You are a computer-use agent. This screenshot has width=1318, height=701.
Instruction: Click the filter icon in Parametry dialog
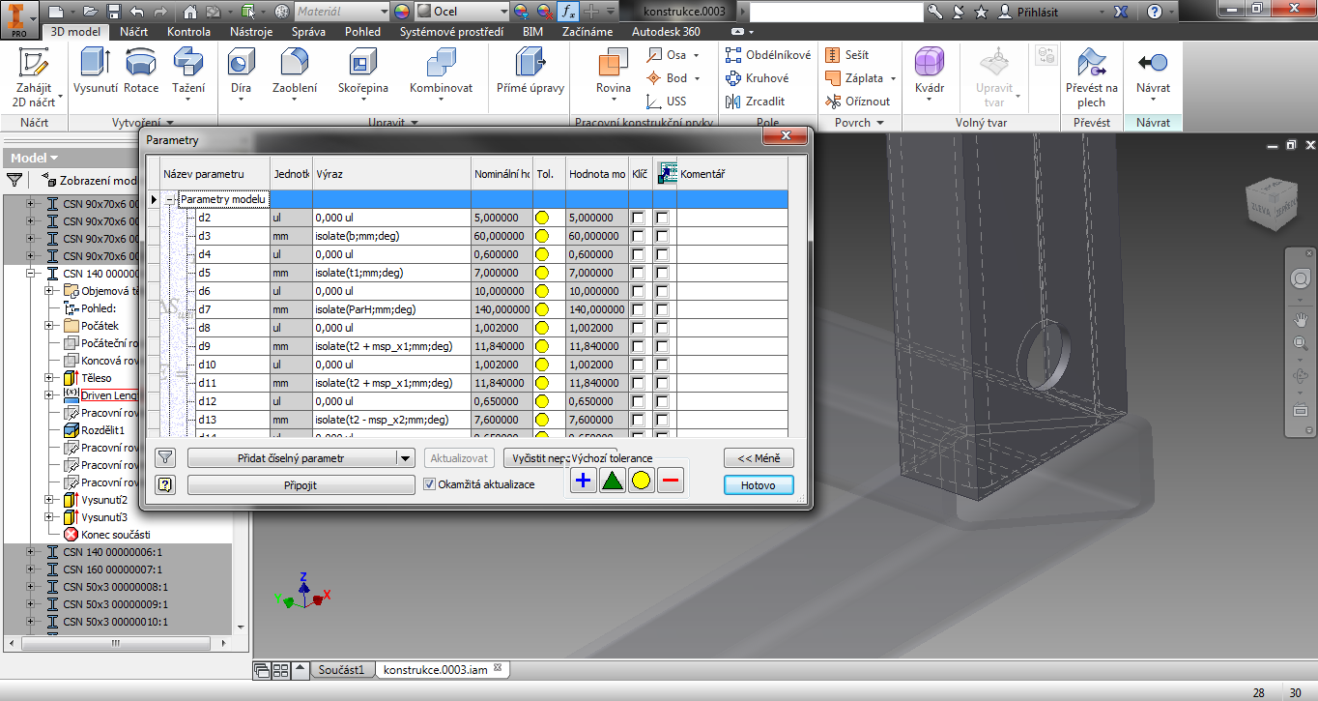tap(165, 458)
